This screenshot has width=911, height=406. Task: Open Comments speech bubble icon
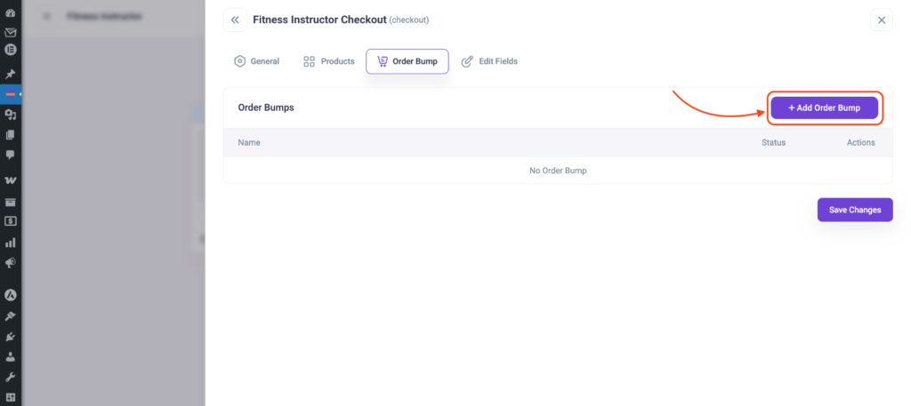(11, 155)
